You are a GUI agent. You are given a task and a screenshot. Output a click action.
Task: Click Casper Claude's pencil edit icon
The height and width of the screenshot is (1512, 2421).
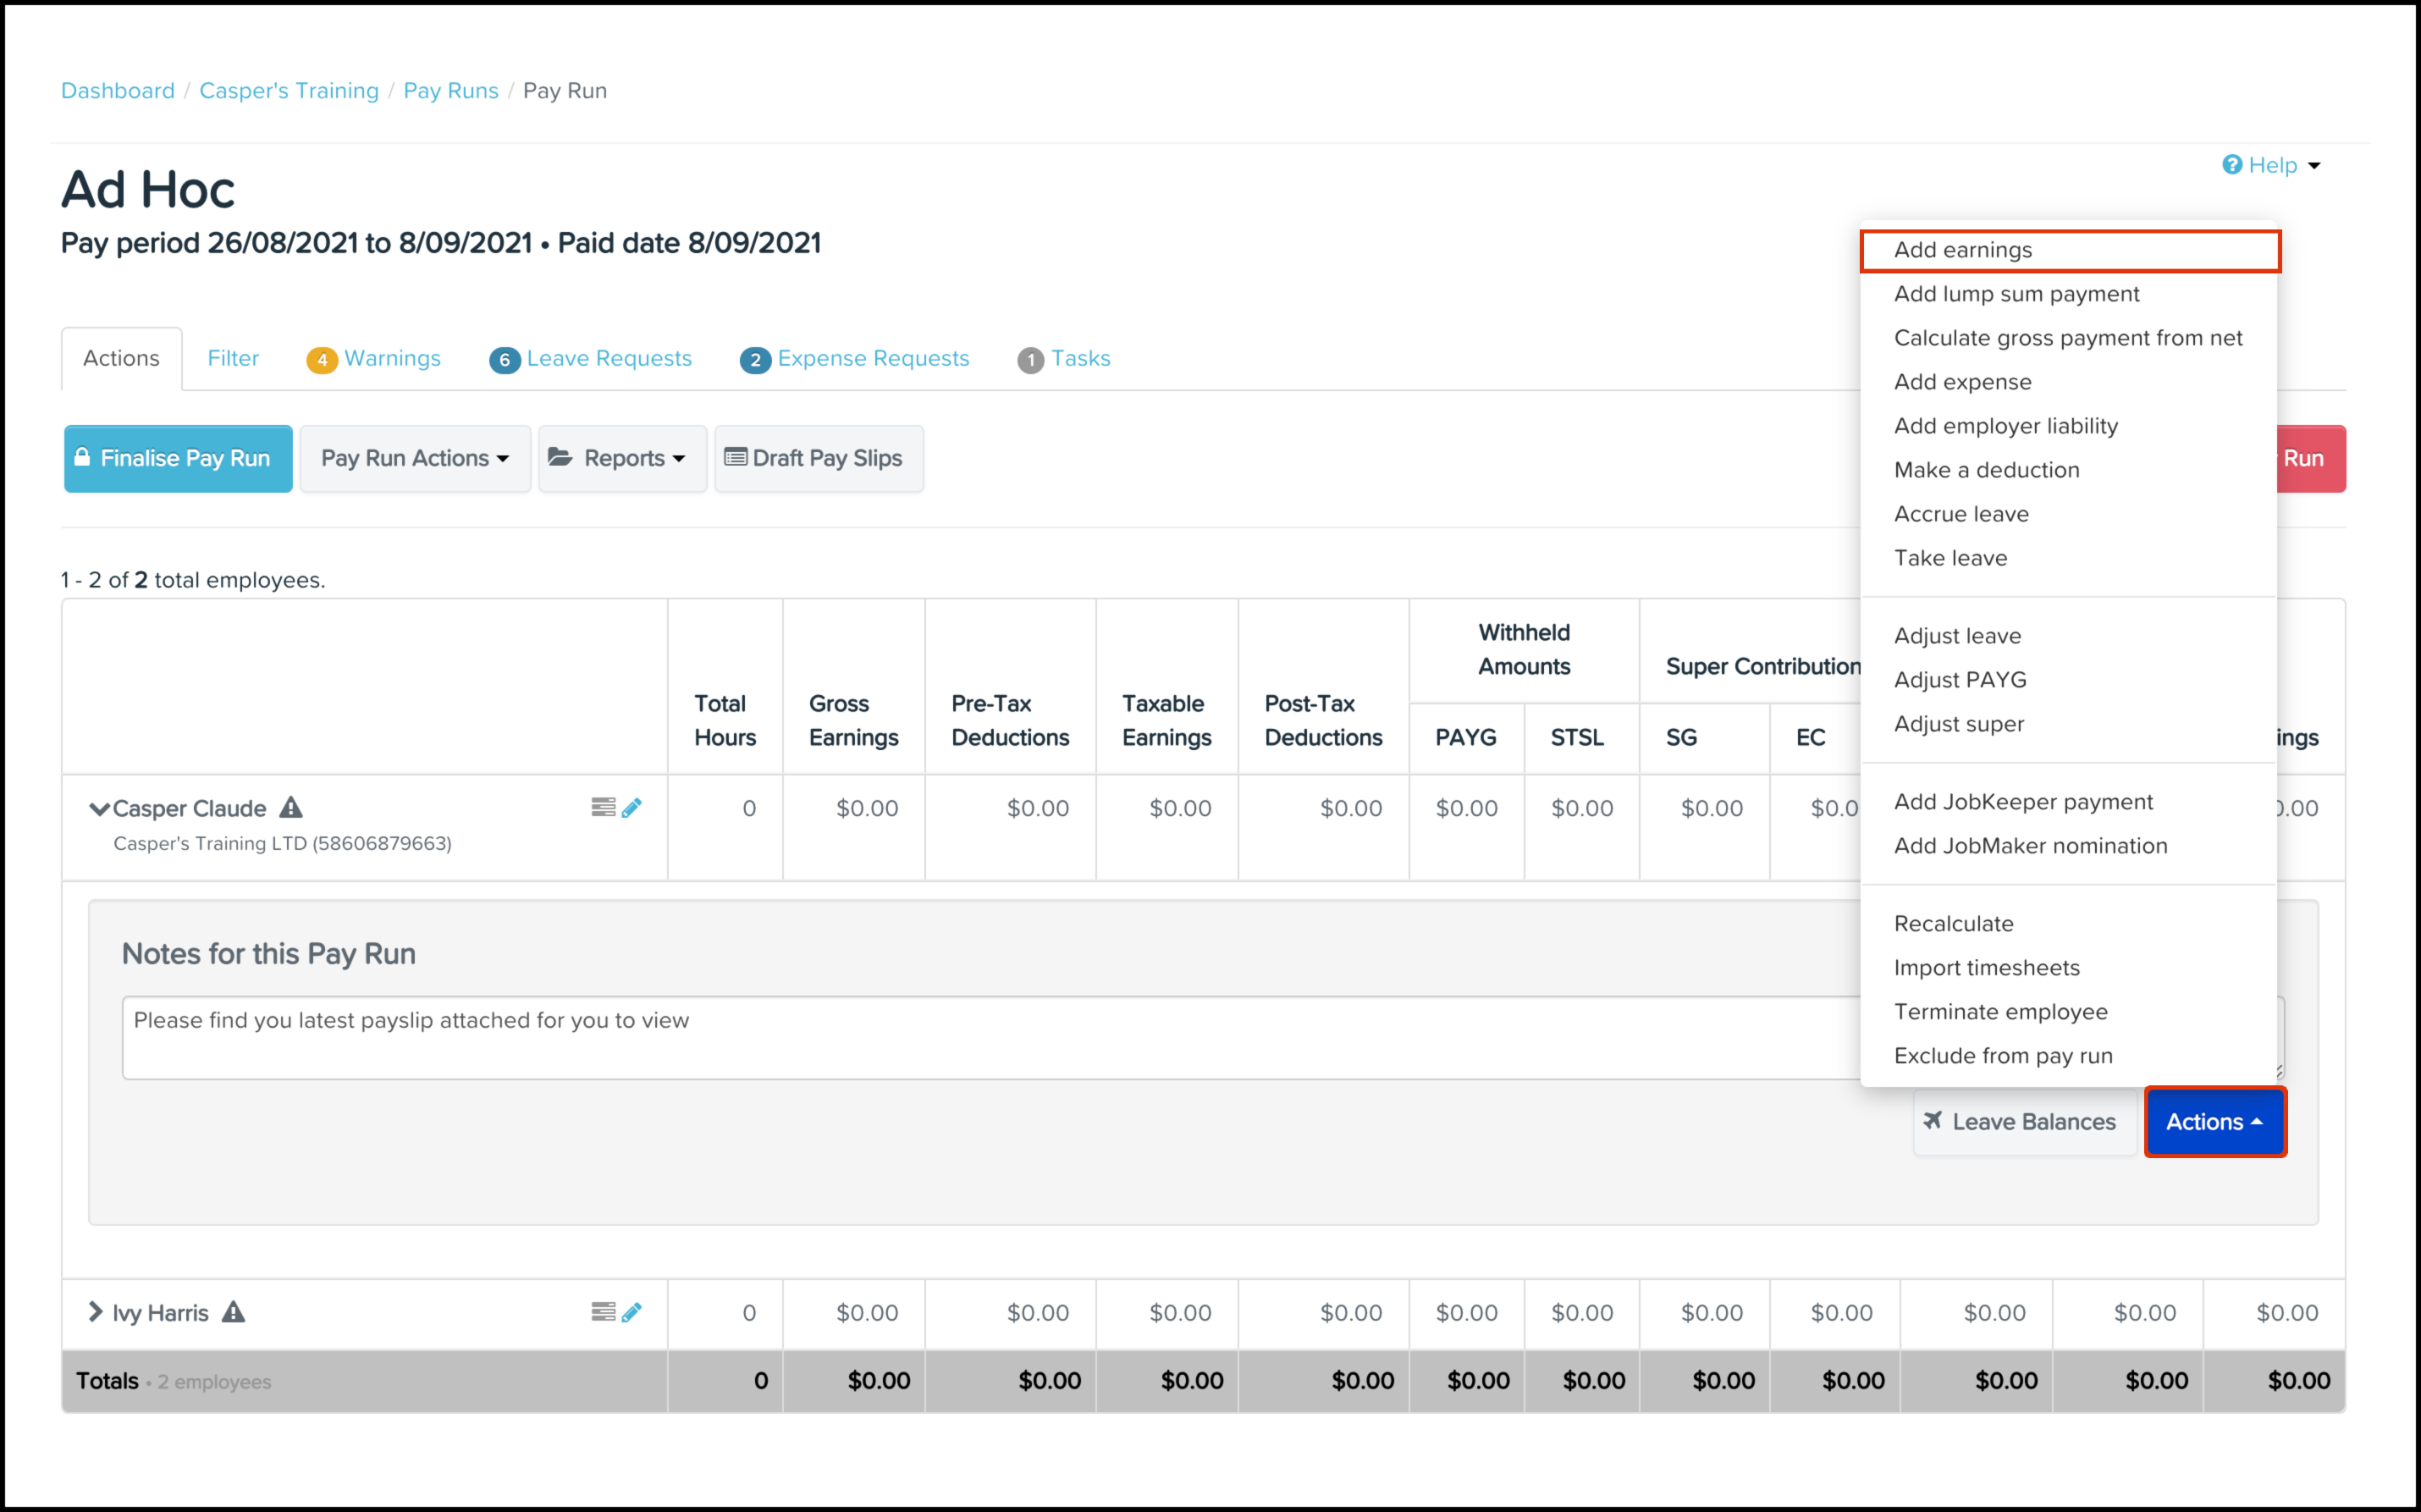point(631,808)
